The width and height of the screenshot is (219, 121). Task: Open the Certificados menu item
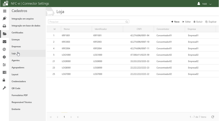click(x=17, y=33)
